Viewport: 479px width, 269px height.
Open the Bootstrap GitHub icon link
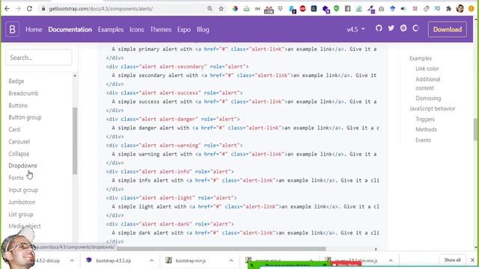(x=379, y=28)
